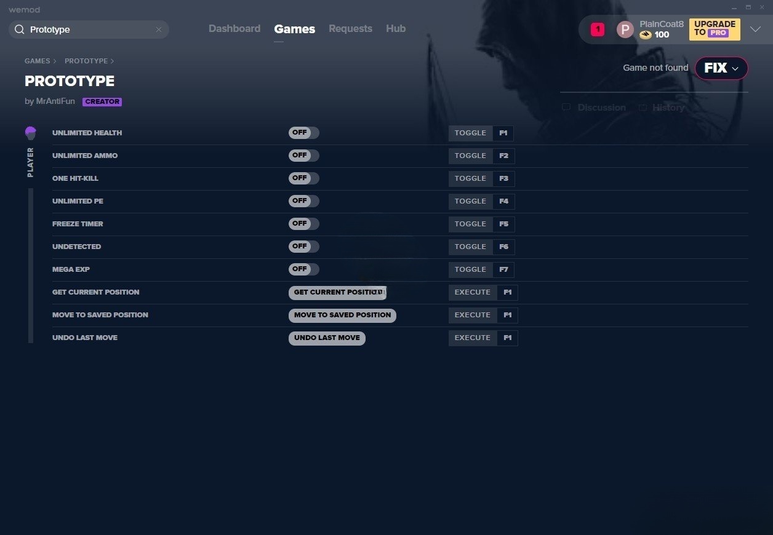Change the F2 hotkey for Unlimited Ammo
The image size is (773, 535).
(x=503, y=156)
